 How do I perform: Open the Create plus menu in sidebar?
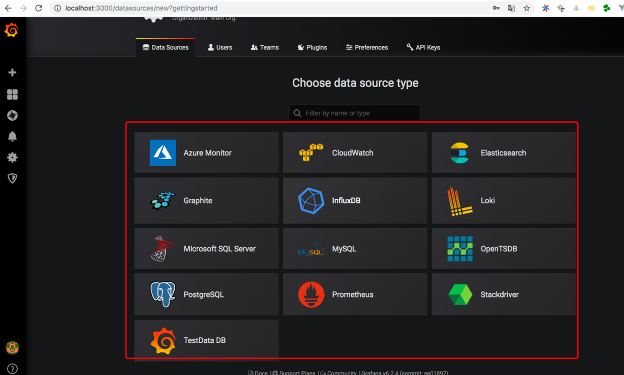pos(13,72)
